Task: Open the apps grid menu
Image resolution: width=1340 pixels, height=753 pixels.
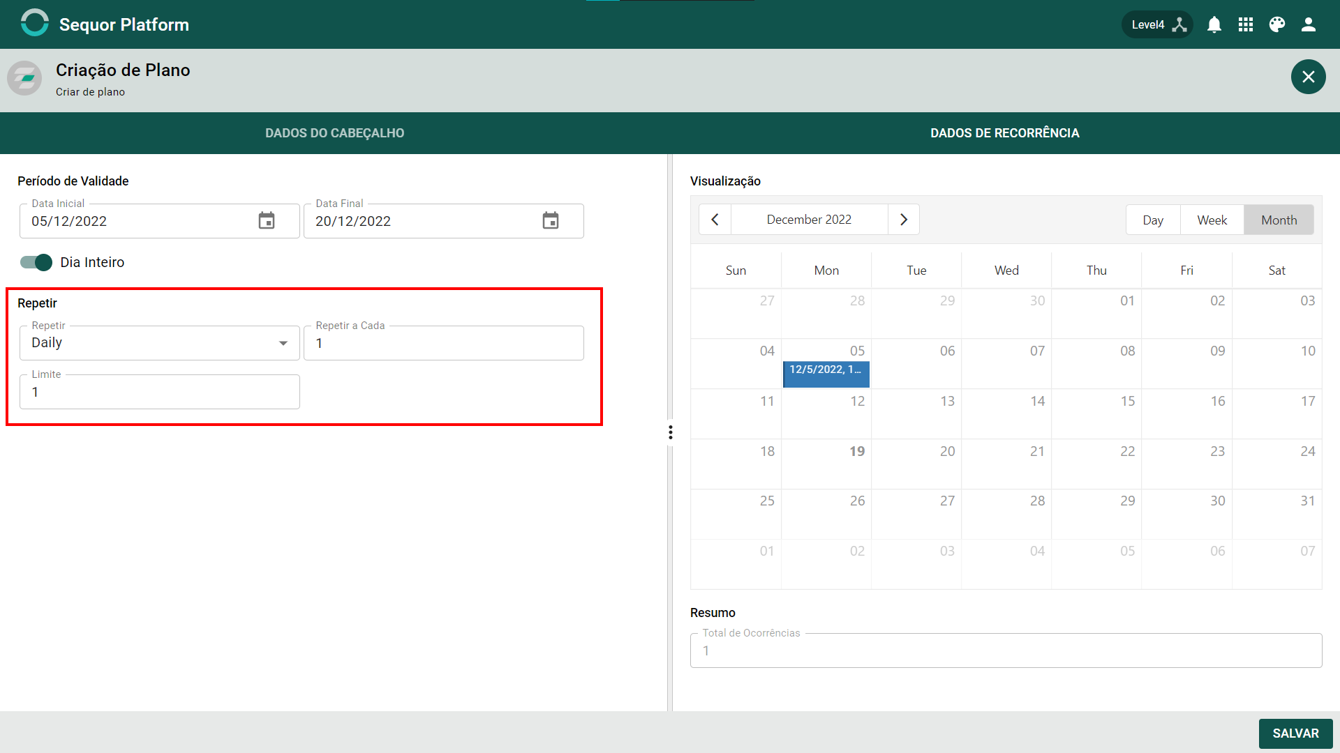Action: tap(1246, 24)
